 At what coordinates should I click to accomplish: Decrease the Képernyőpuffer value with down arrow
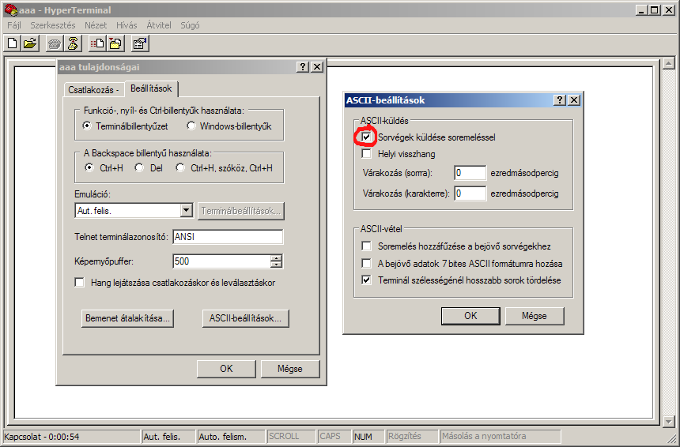(x=276, y=265)
